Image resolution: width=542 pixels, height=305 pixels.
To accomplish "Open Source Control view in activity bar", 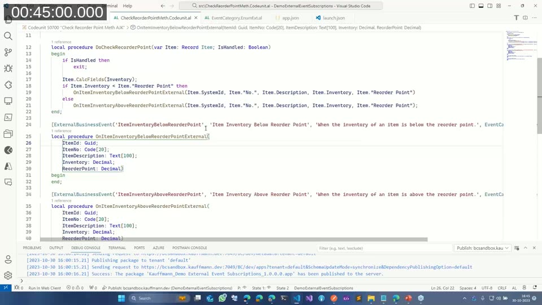I will tap(8, 52).
